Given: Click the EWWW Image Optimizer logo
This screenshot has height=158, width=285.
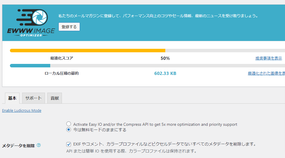Looking at the screenshot, I should (x=31, y=23).
